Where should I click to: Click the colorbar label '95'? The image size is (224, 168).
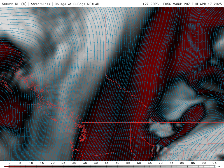point(214,163)
